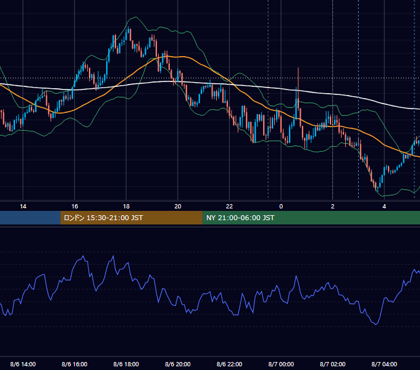The image size is (420, 370).
Task: Select the NY 21:00-06:00 JST session bar
Action: pos(311,218)
